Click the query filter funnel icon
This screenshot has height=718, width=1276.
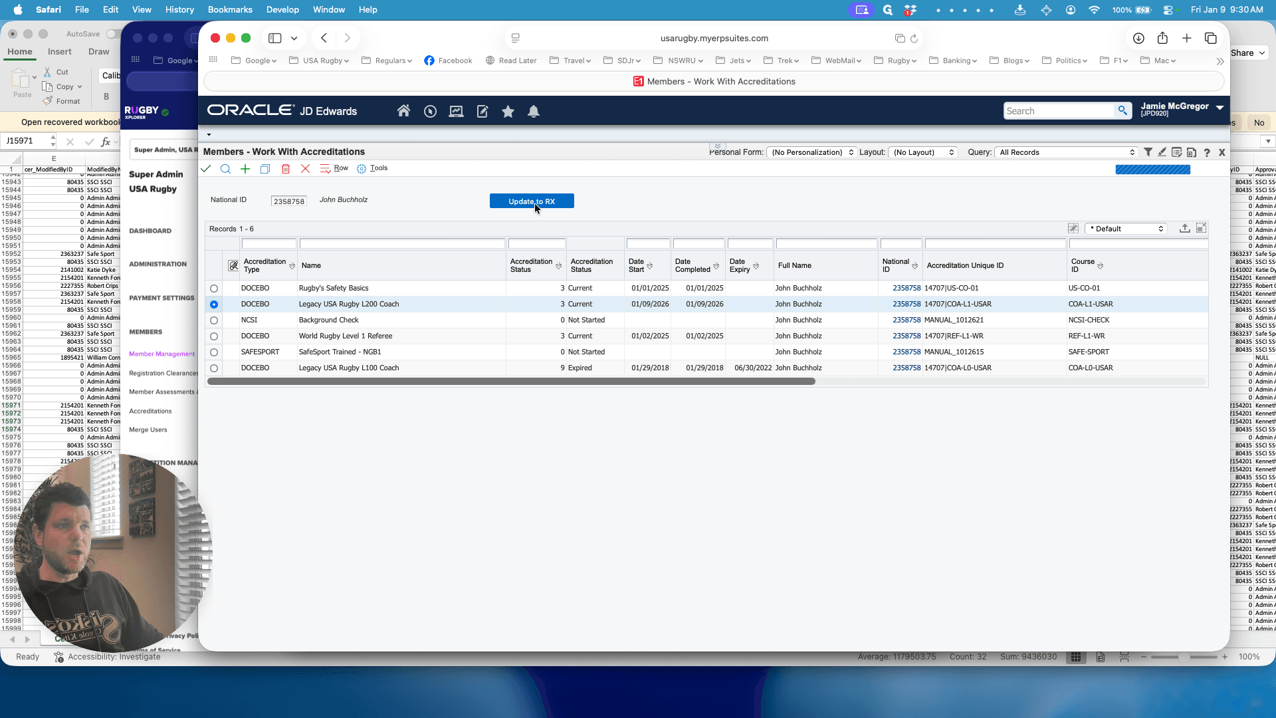1148,152
